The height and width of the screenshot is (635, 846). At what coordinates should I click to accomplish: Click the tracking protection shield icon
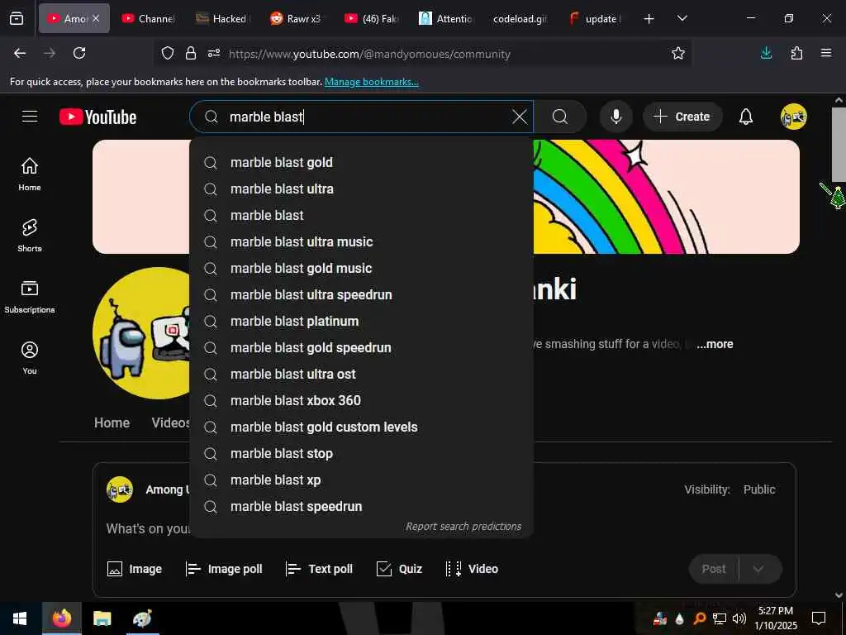coord(168,54)
